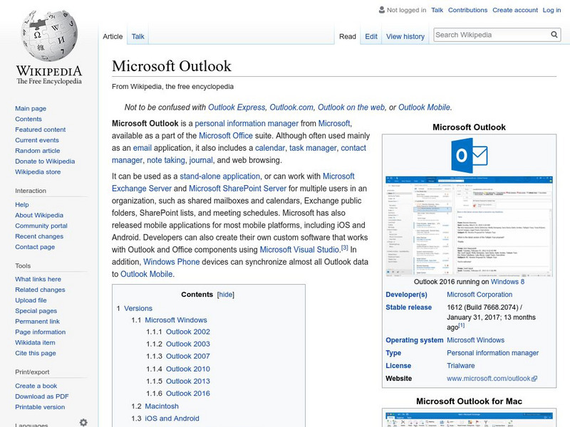The image size is (570, 427).
Task: Click Donate to Wikipedia
Action: point(45,161)
